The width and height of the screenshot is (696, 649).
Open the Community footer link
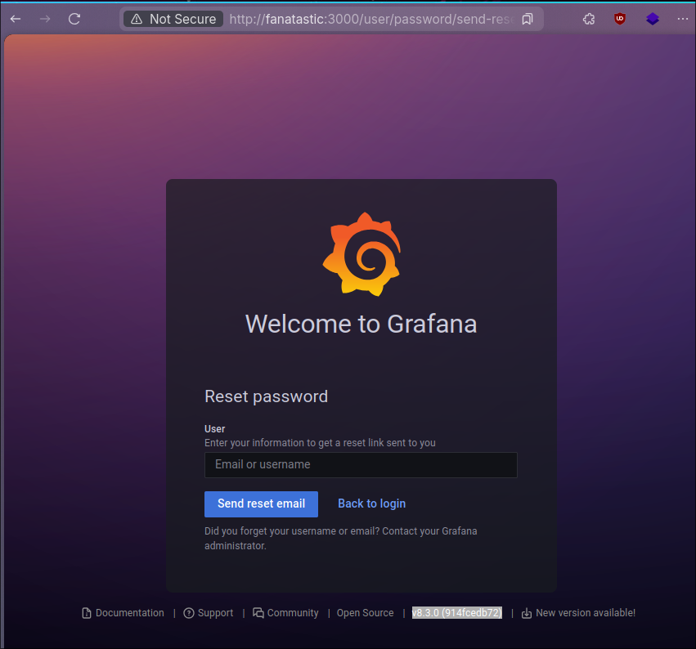[x=292, y=613]
